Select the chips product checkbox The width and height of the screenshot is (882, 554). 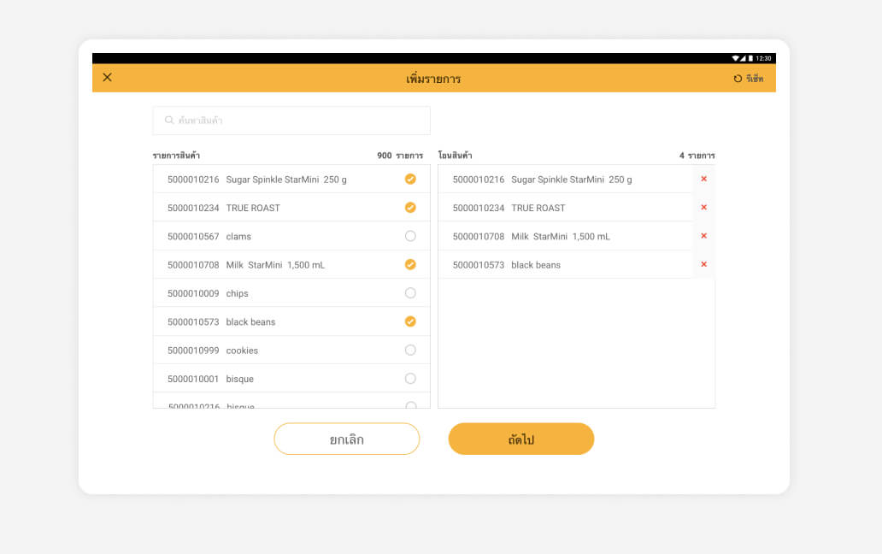(x=410, y=293)
